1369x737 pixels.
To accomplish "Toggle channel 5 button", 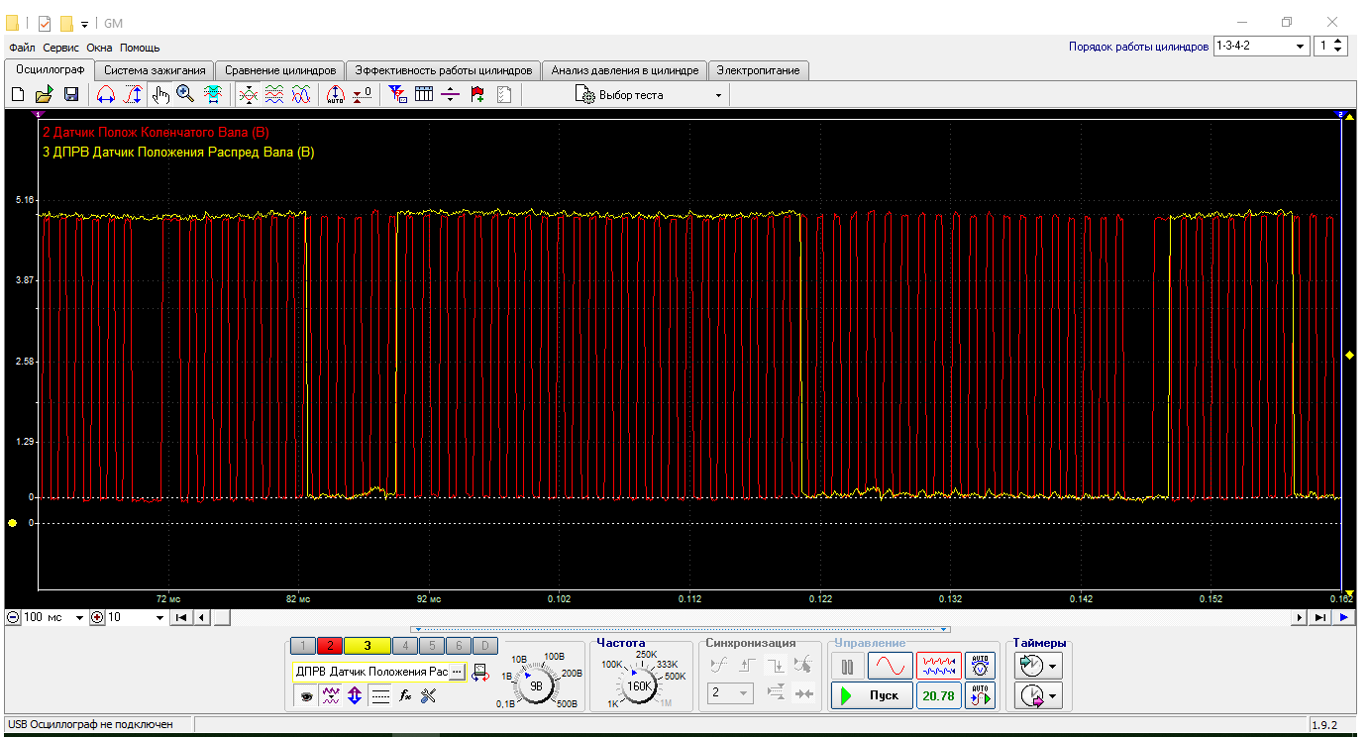I will 430,646.
